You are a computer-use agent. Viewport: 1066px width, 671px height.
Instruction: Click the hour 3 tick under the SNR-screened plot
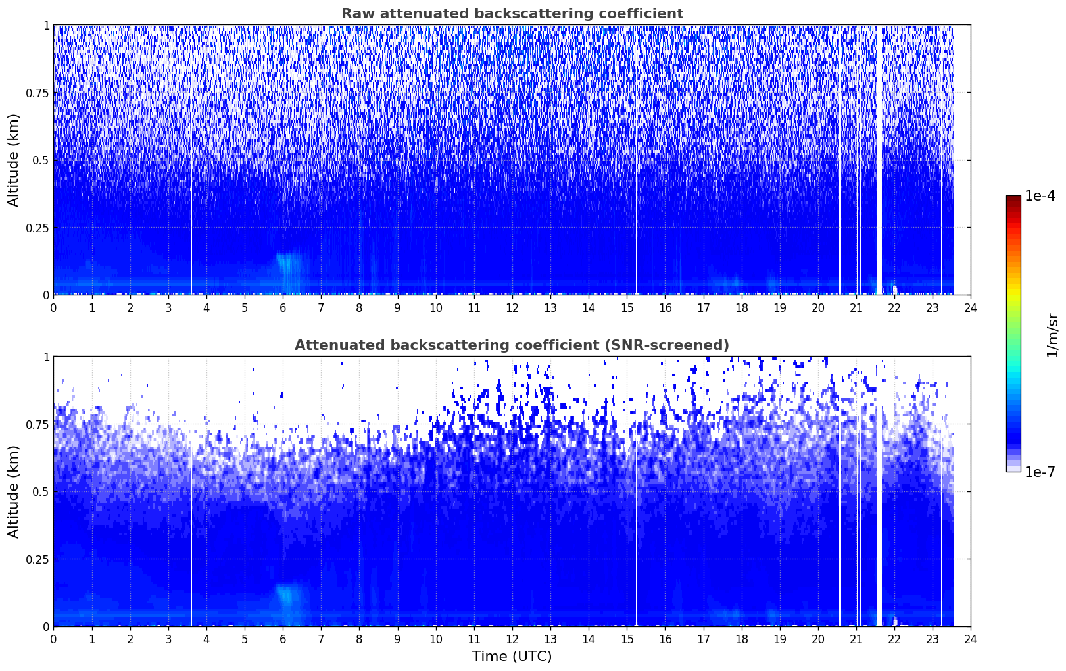(x=168, y=639)
